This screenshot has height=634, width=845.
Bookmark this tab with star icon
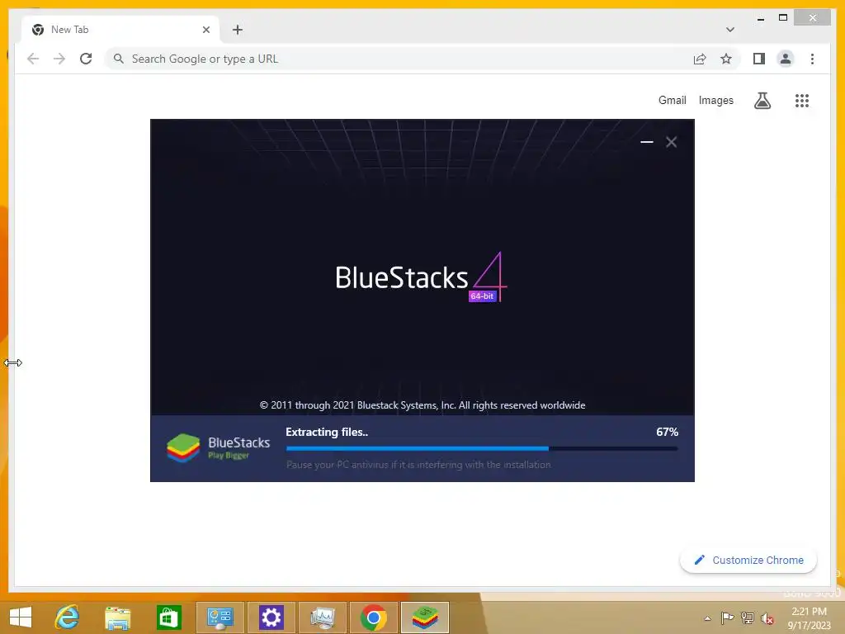coord(726,59)
